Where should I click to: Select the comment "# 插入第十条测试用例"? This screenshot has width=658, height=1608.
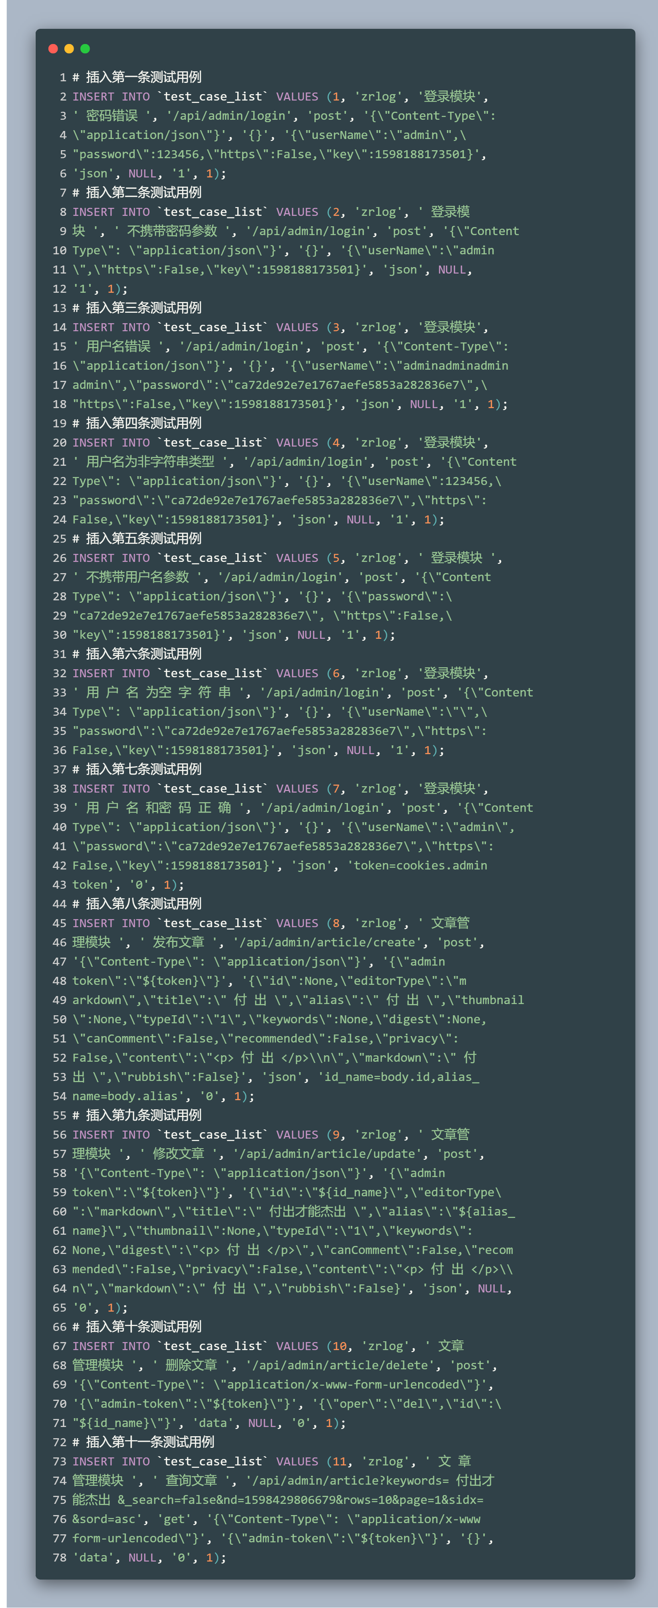pos(137,1326)
